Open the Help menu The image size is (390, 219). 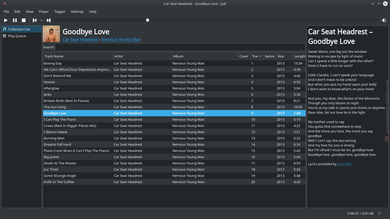[93, 11]
